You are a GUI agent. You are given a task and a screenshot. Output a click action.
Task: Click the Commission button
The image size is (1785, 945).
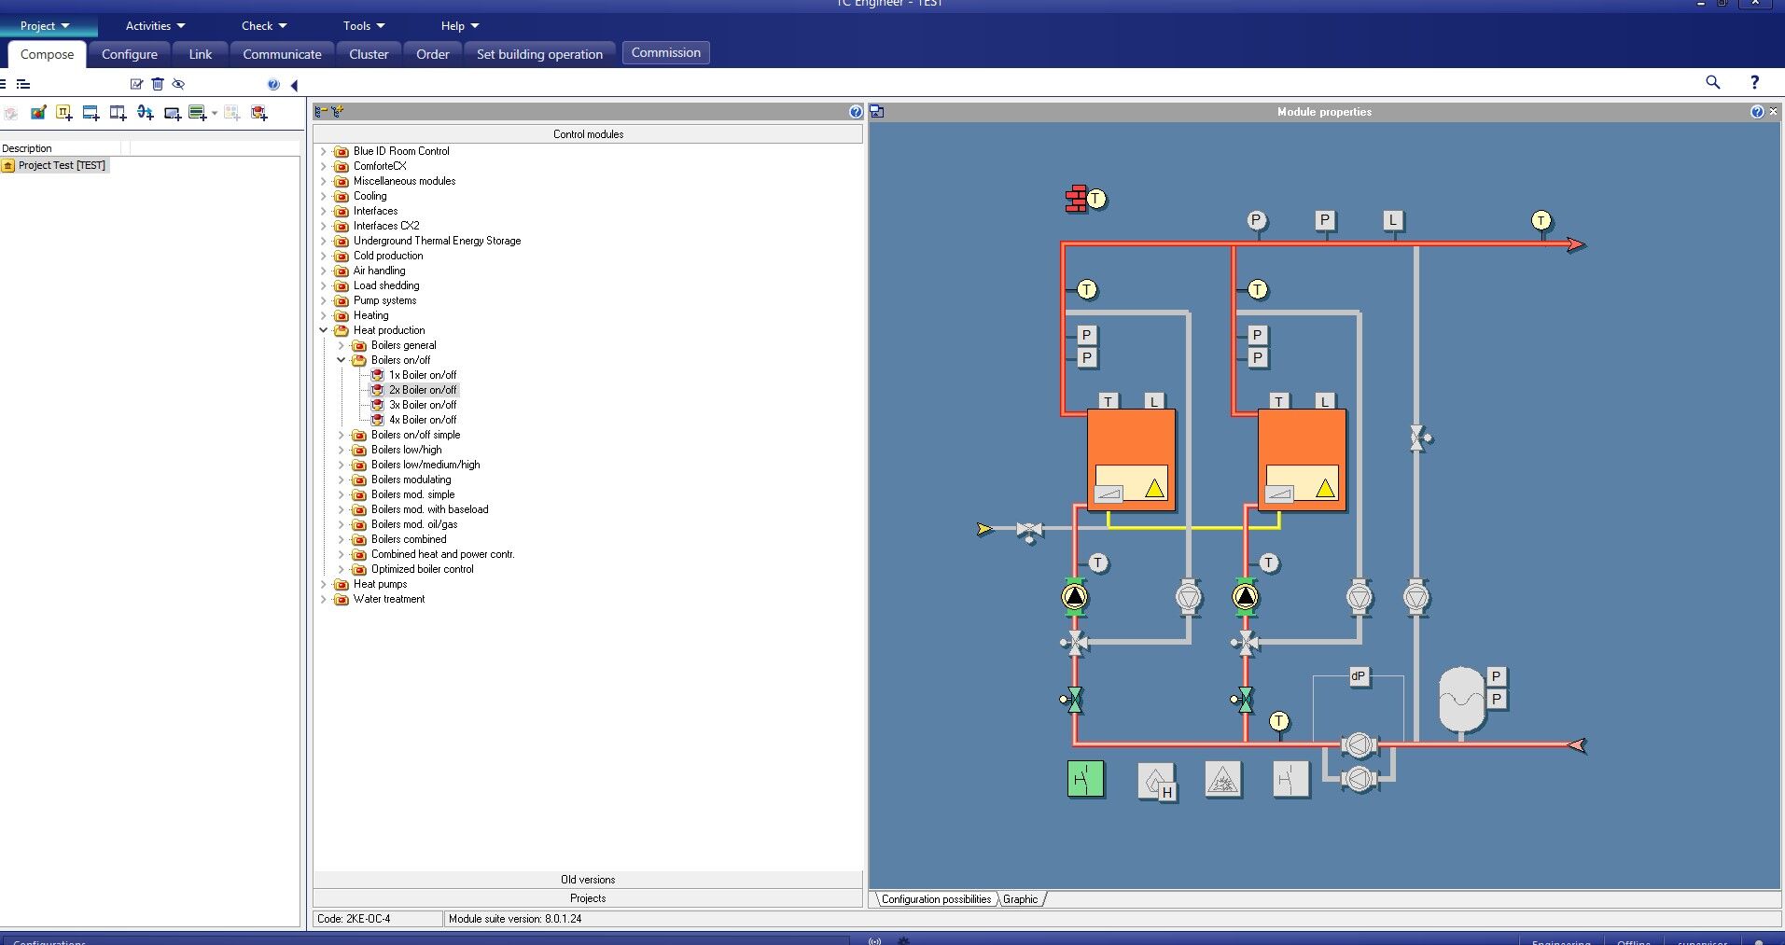[x=665, y=52]
